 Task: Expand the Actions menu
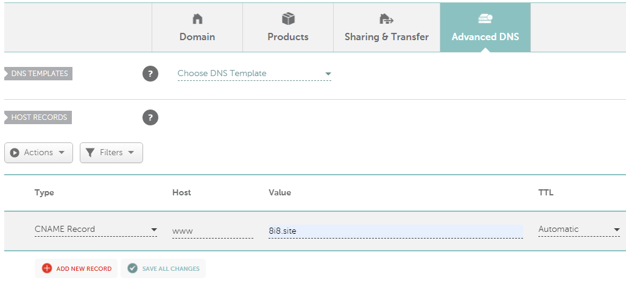tap(39, 153)
